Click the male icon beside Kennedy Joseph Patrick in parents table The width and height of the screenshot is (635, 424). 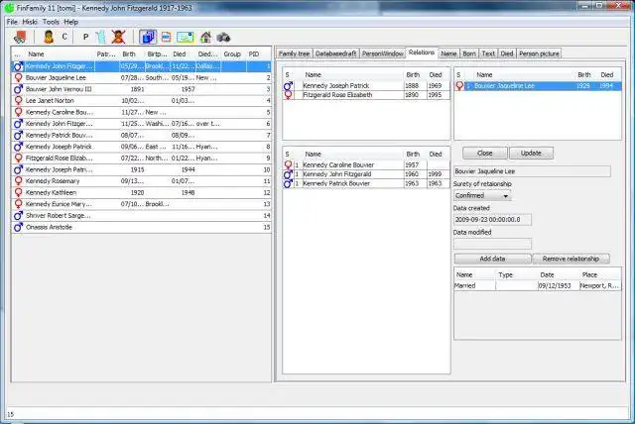coord(288,85)
